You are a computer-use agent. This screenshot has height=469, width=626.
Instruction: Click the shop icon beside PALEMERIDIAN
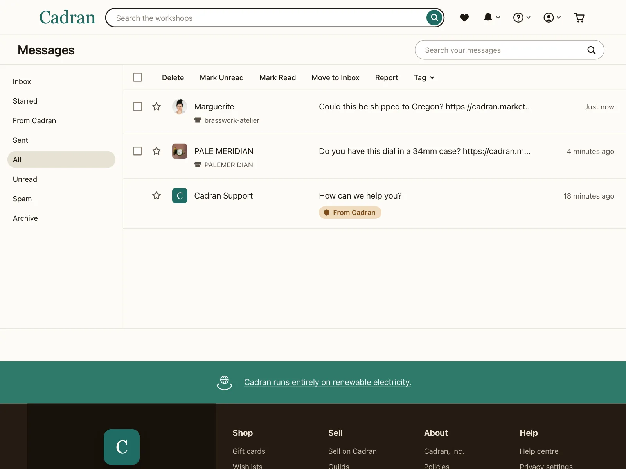pos(198,165)
